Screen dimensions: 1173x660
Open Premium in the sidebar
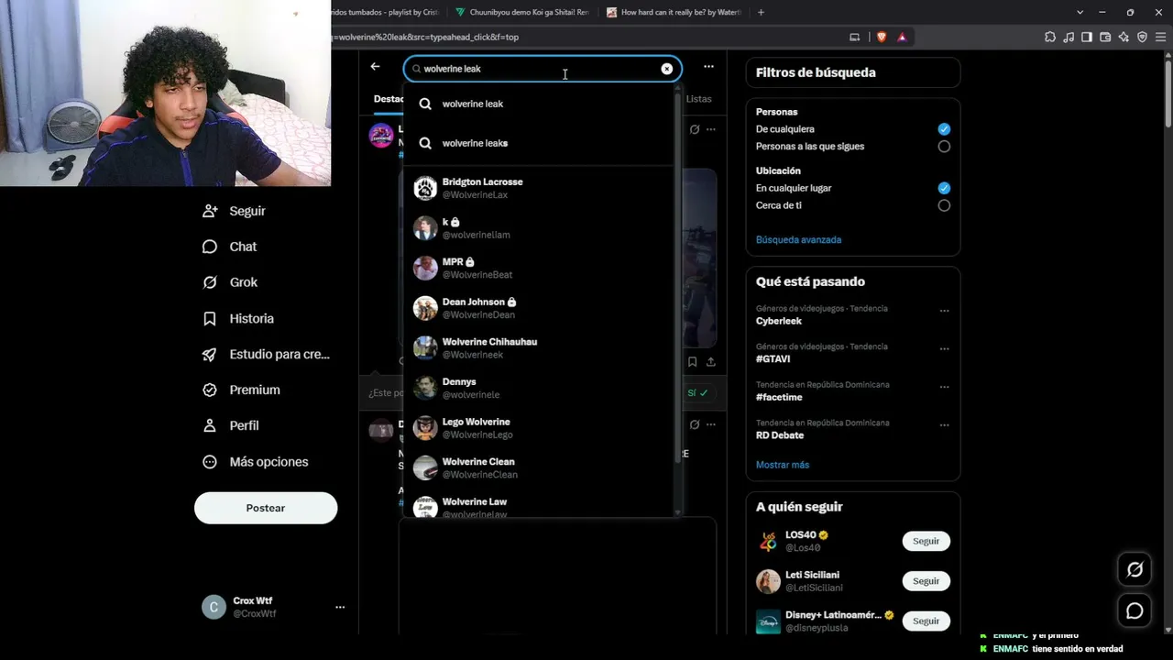(x=242, y=390)
